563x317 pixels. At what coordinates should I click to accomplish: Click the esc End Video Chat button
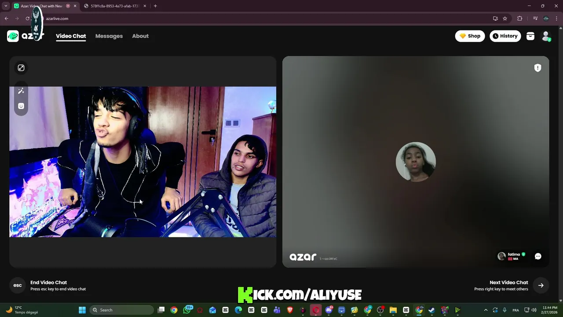[18, 285]
